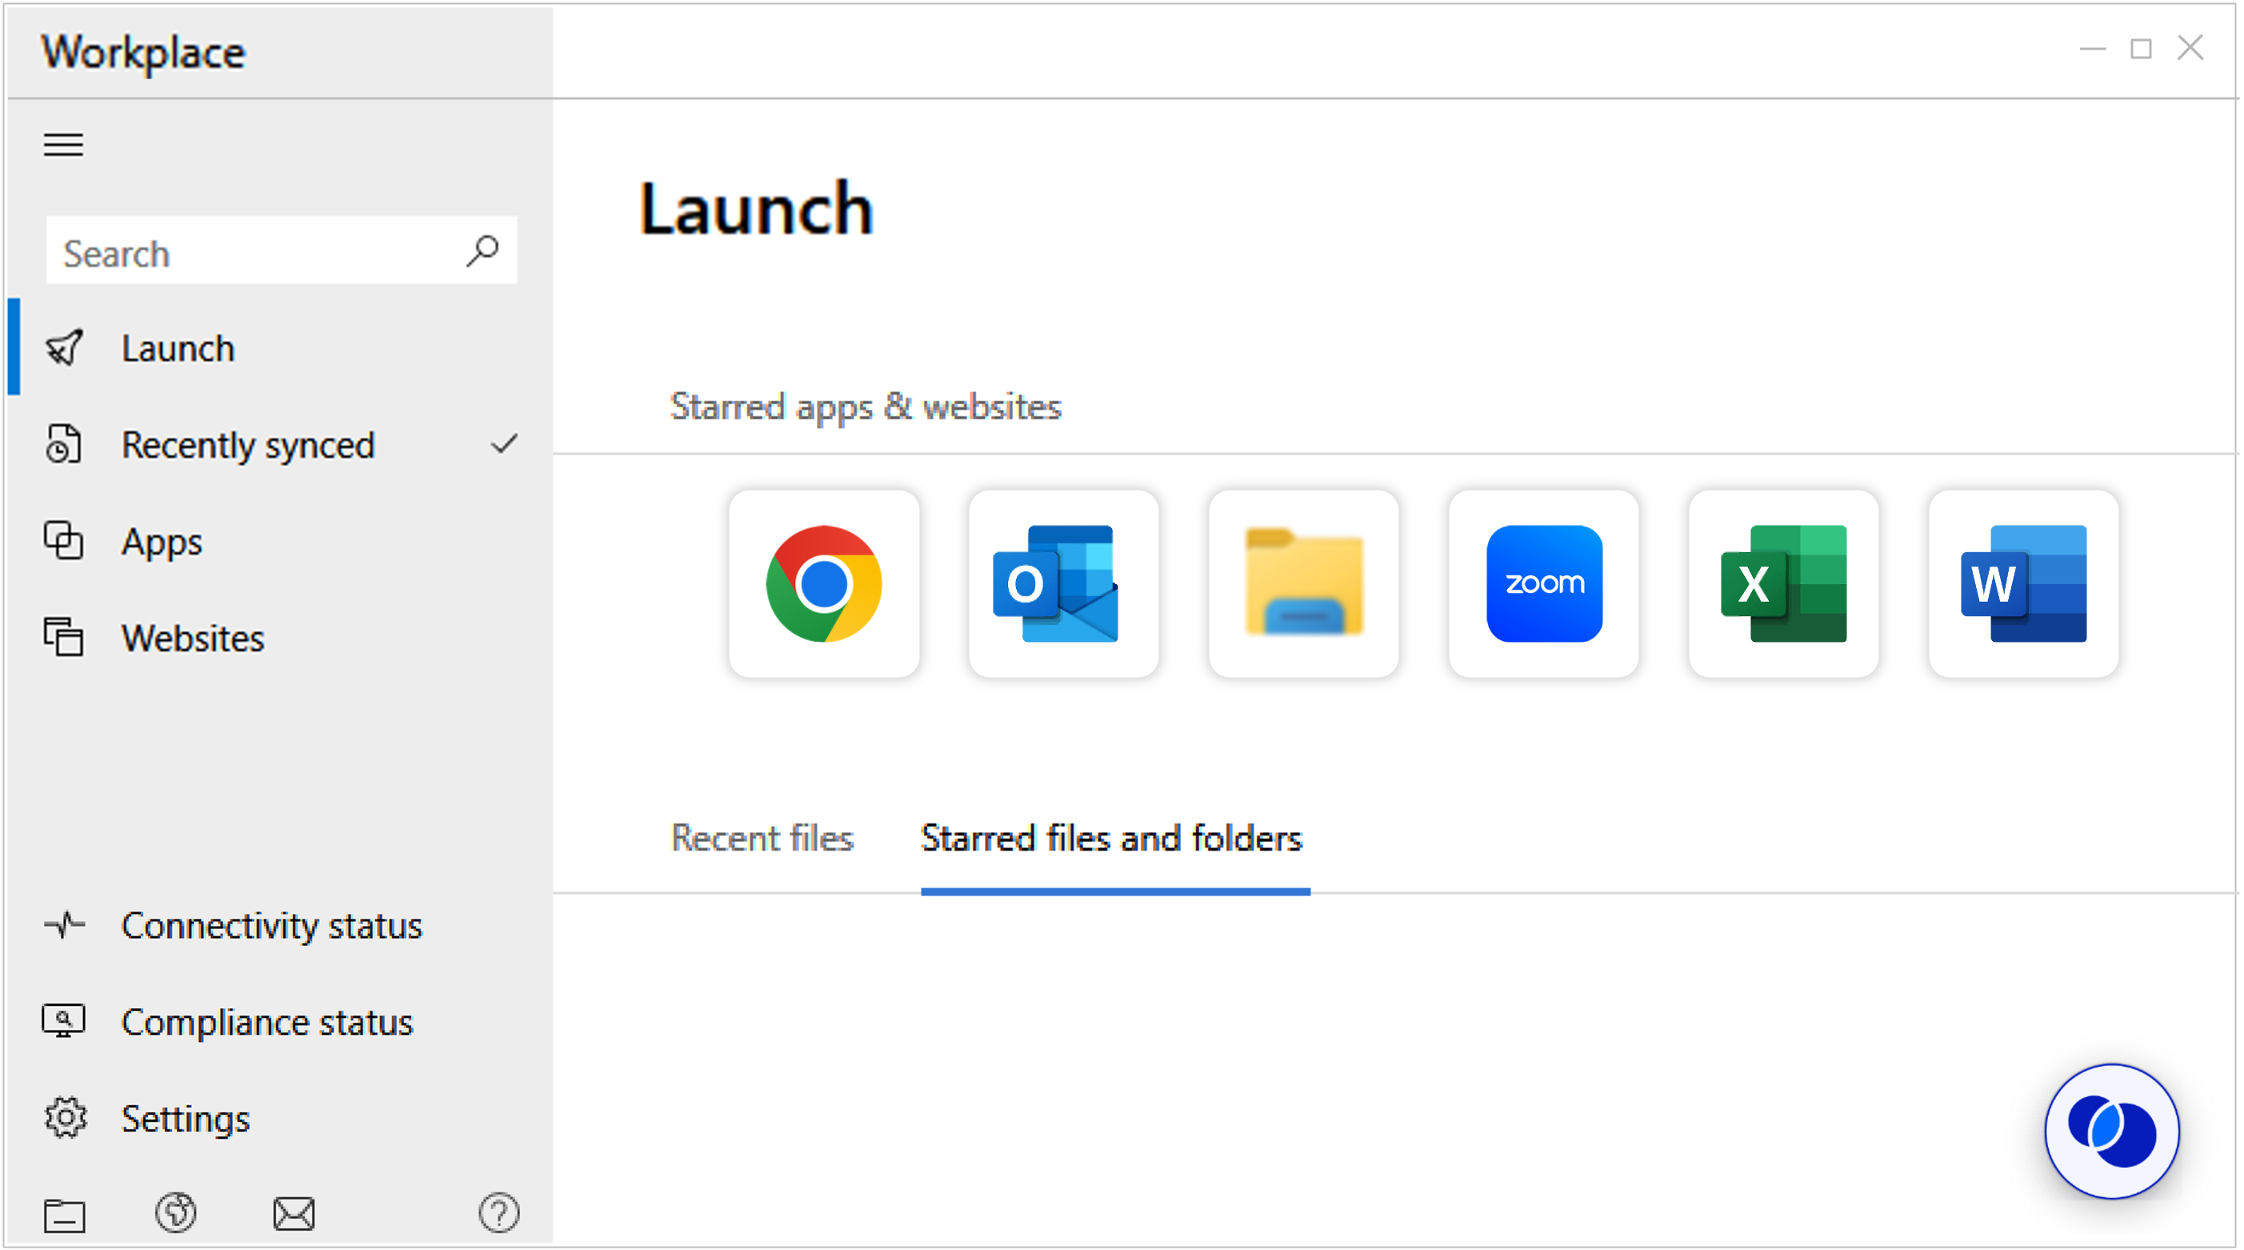Click the folder icon at bottom left
The height and width of the screenshot is (1250, 2244).
[x=66, y=1214]
